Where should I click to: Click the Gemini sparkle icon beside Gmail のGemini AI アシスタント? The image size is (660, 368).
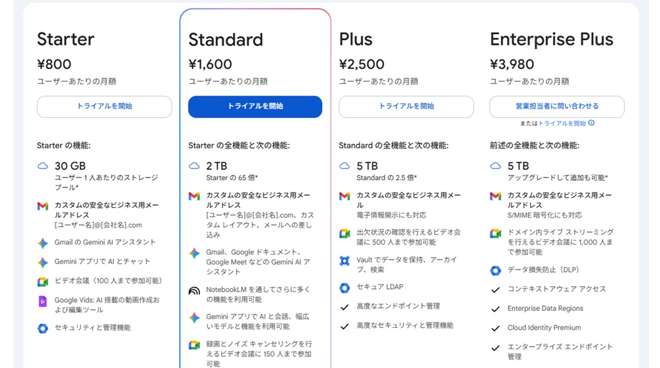[x=43, y=243]
